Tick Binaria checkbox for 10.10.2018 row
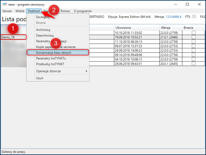 coord(193,32)
